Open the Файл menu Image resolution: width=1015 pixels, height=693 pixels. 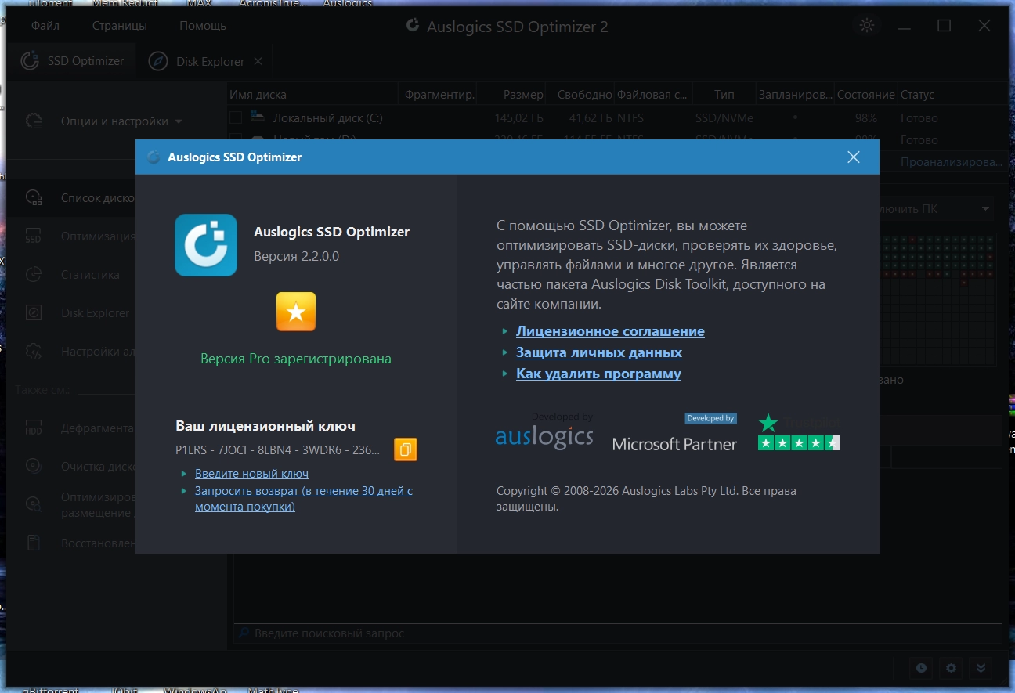point(45,26)
